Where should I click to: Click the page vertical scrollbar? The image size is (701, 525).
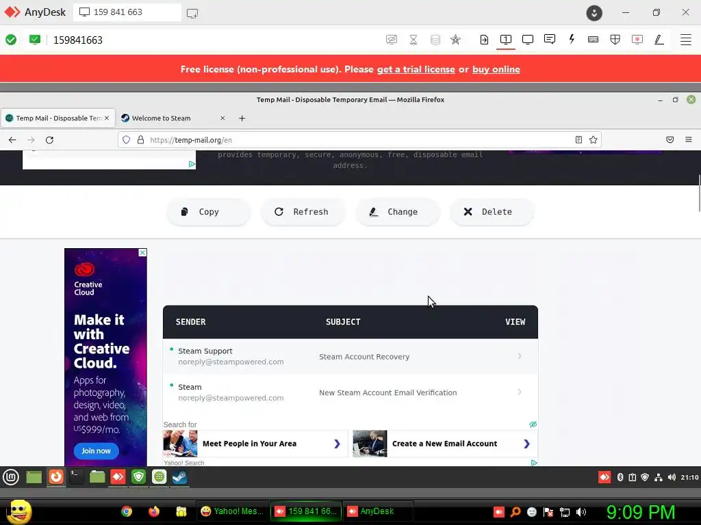[699, 193]
